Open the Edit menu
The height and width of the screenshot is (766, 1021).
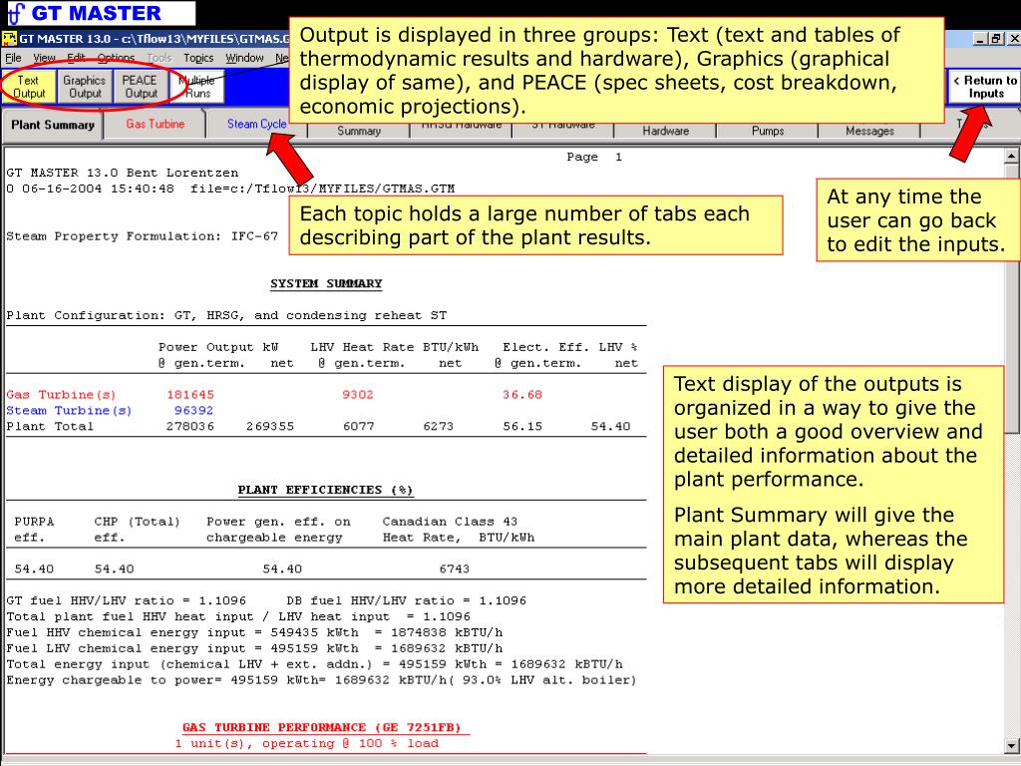pos(76,58)
